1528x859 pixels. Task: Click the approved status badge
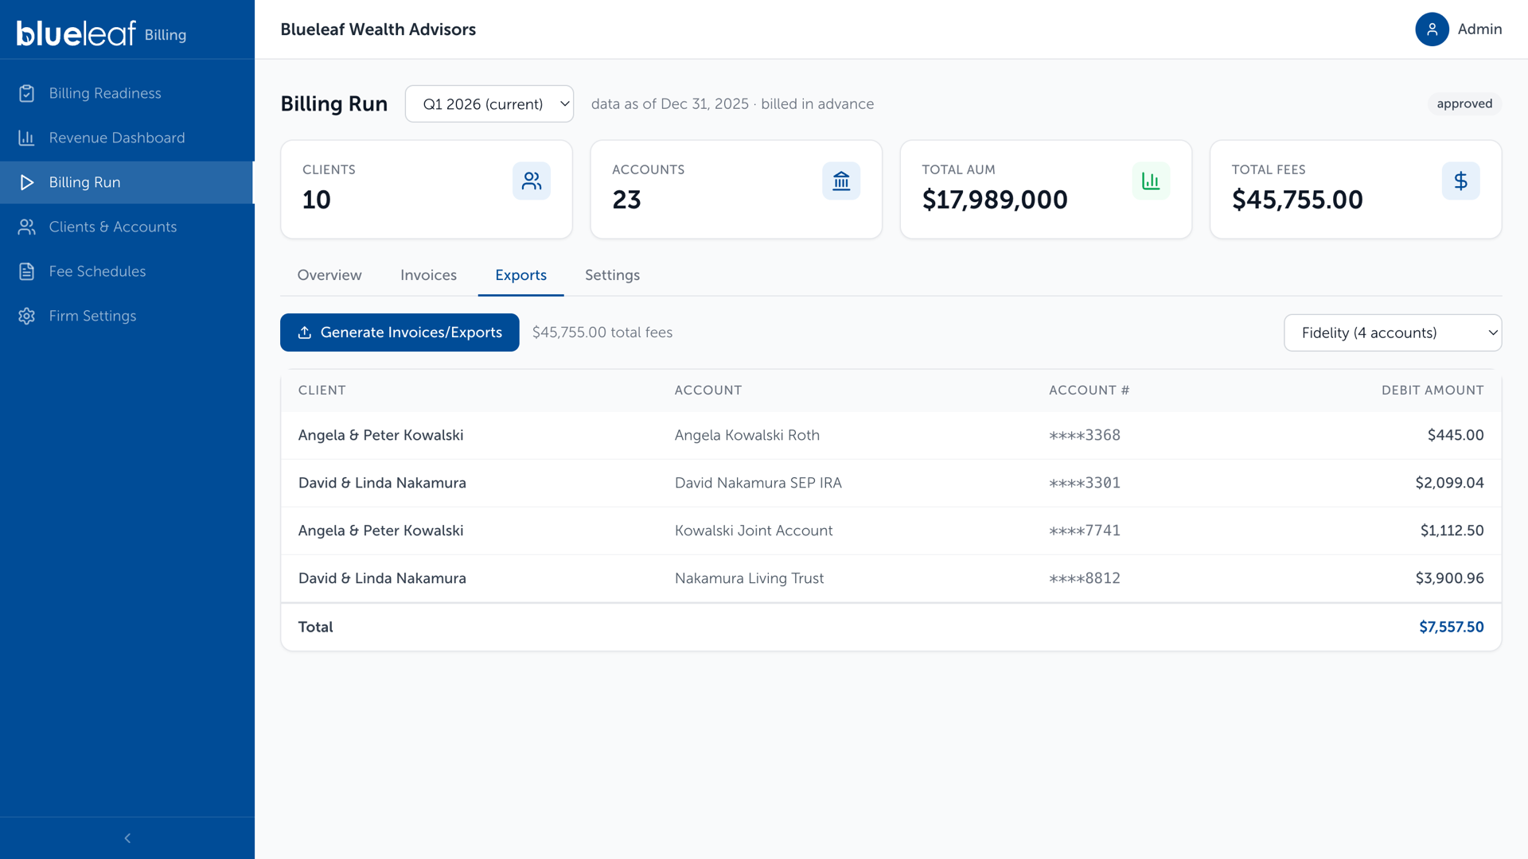pos(1464,104)
